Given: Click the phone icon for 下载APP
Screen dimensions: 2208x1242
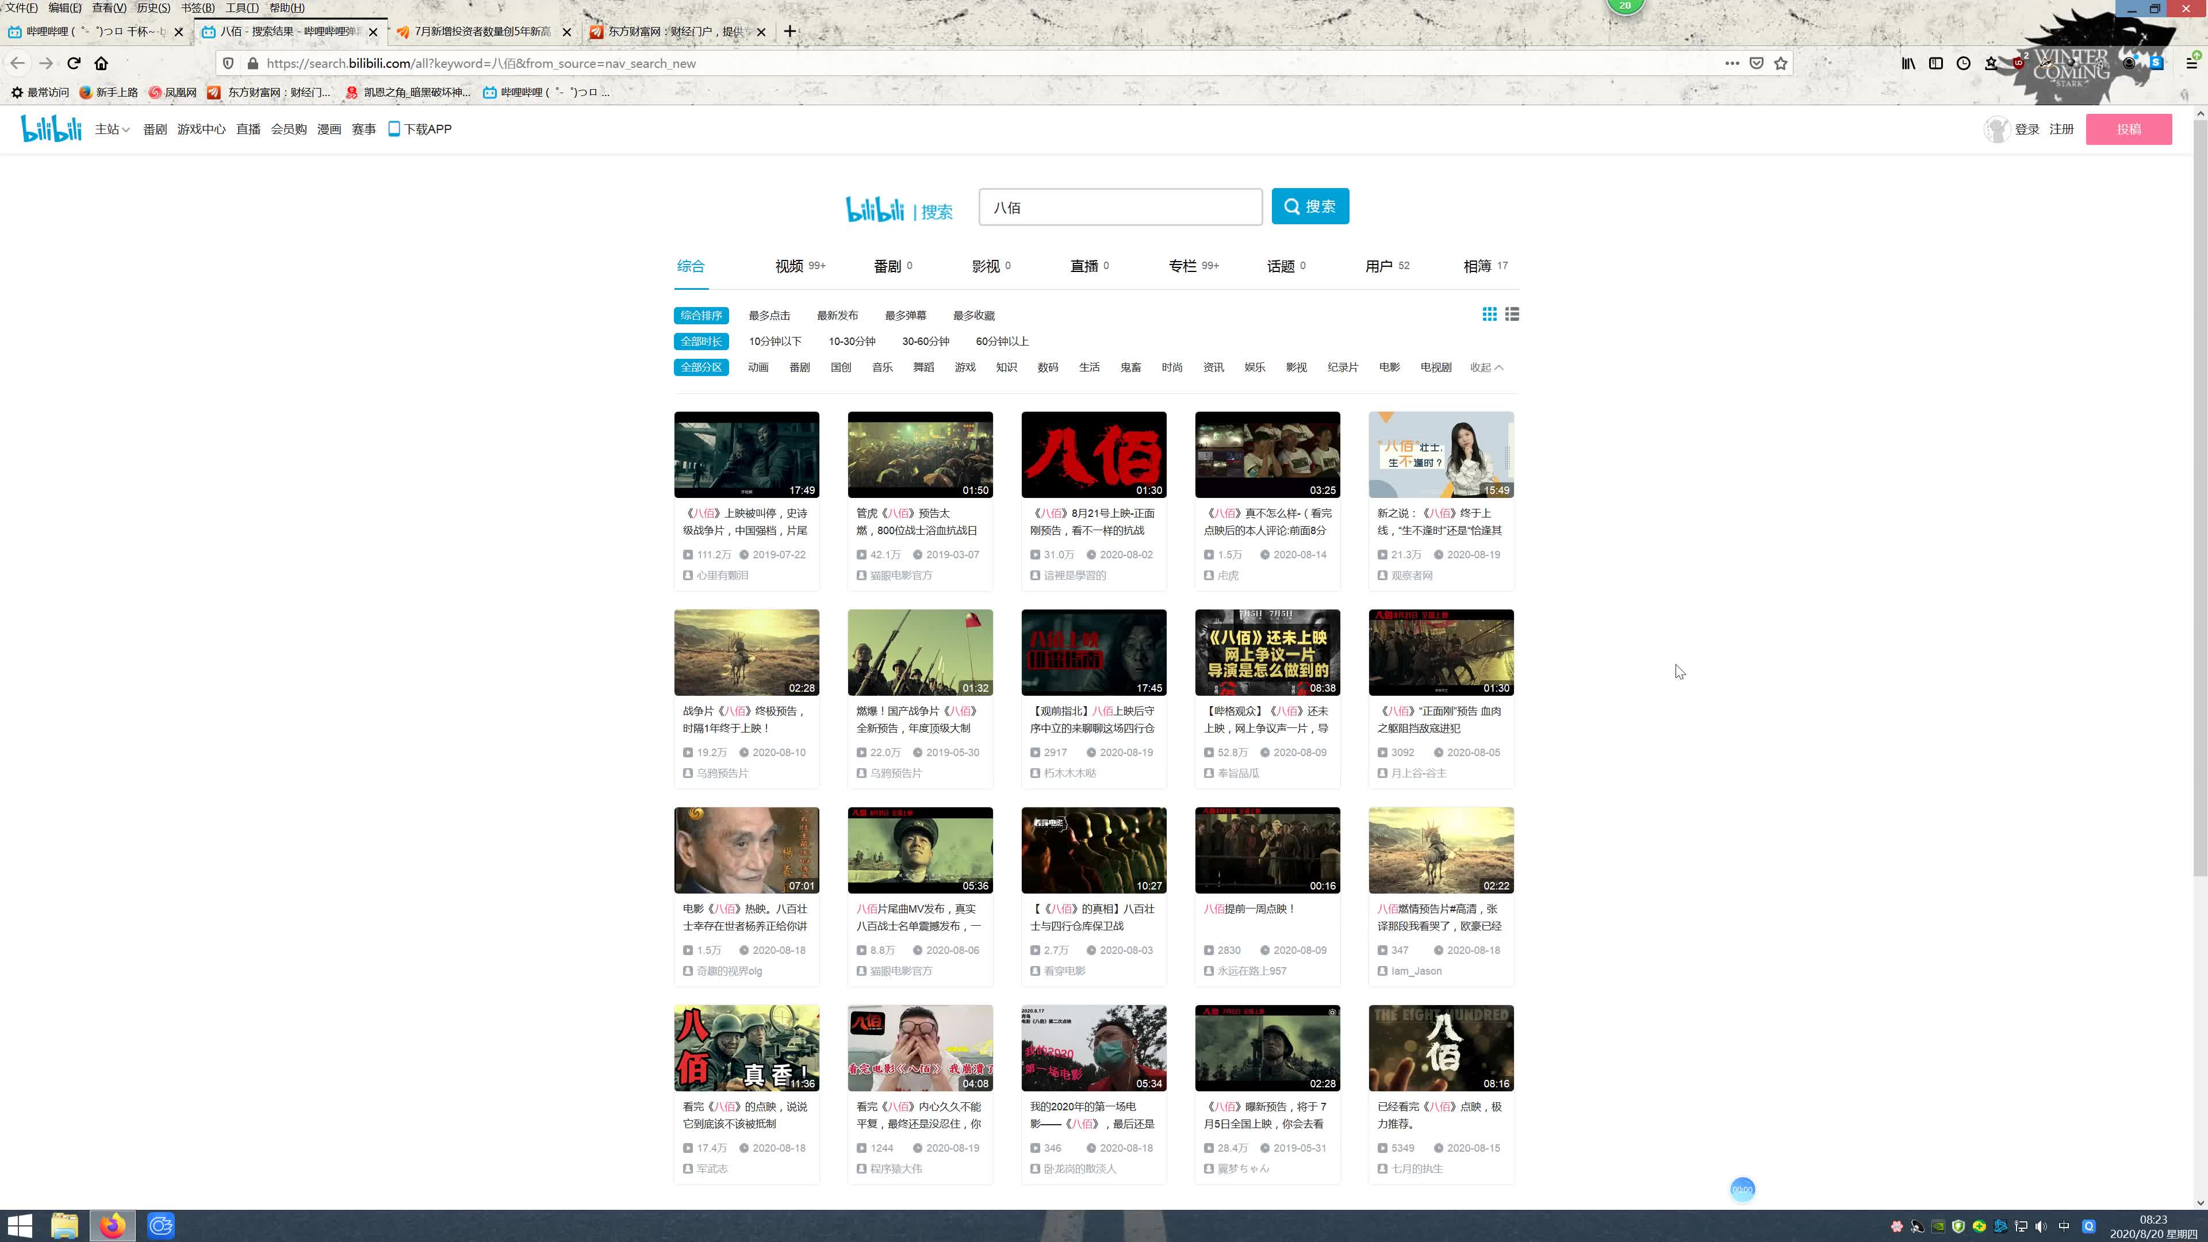Looking at the screenshot, I should [394, 129].
